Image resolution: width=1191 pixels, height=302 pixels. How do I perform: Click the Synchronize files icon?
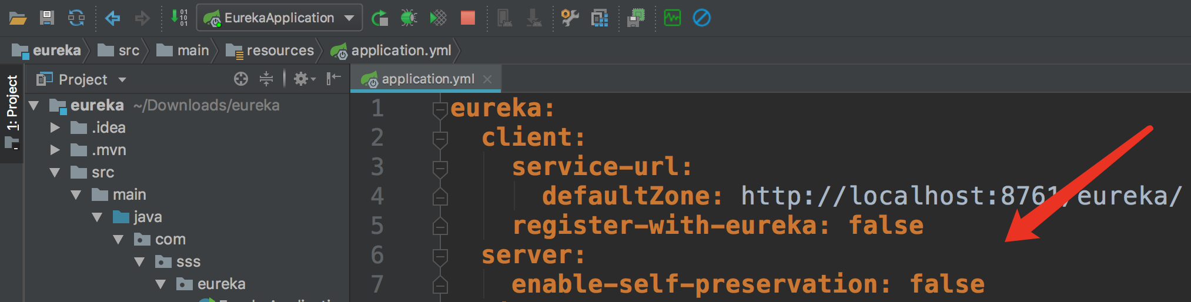pos(76,18)
